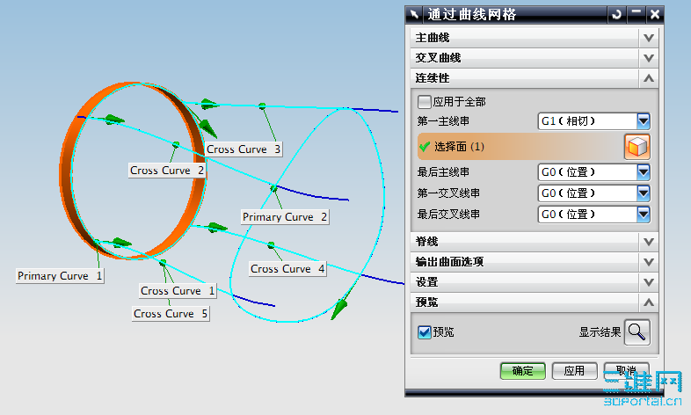Click the dialog title bar pointer icon
This screenshot has height=415, width=691.
coord(414,15)
